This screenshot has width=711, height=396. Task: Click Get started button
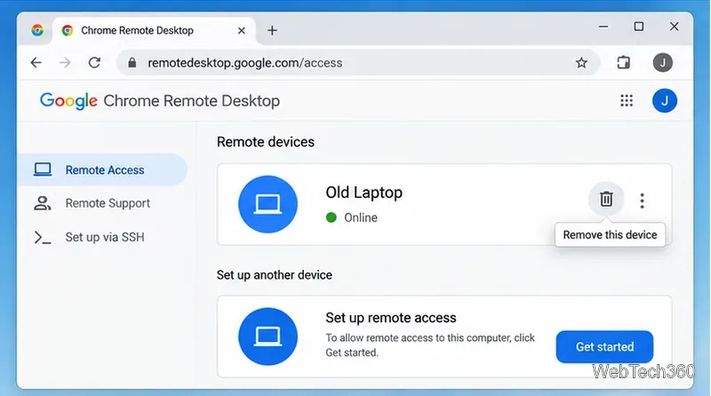tap(604, 346)
